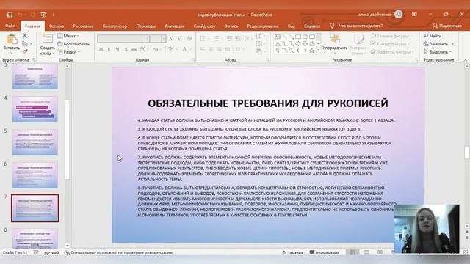Screen dimensions: 470x264
Task: Open Заменить (Replace) dropdown arrow
Action: 452,44
